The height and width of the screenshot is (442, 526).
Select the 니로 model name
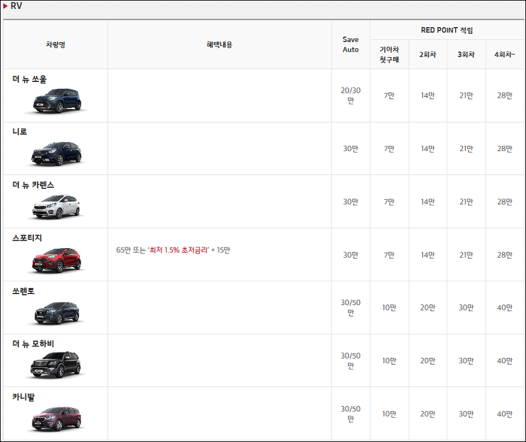coord(20,132)
